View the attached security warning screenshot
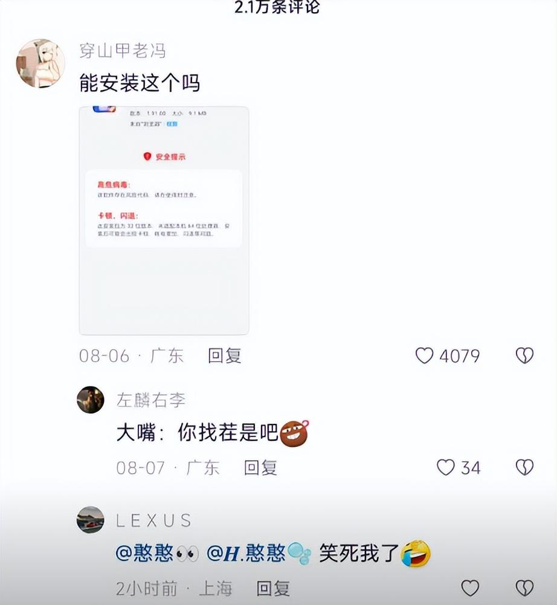Image resolution: width=557 pixels, height=605 pixels. (x=164, y=220)
